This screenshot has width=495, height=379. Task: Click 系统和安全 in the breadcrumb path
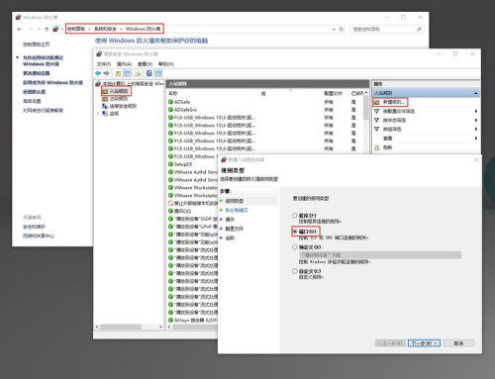pyautogui.click(x=106, y=29)
